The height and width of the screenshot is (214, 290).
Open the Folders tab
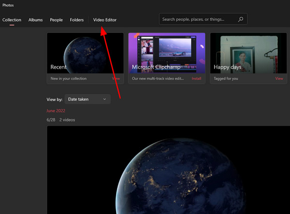point(77,20)
